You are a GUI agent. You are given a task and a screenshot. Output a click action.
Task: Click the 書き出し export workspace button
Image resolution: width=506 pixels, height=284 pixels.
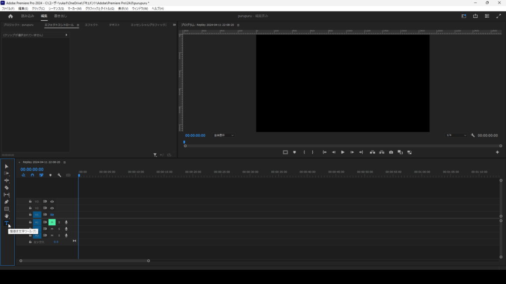point(60,16)
